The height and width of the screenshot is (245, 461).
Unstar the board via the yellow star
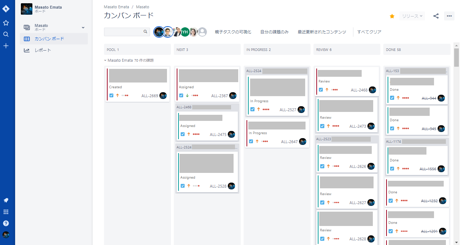pyautogui.click(x=392, y=16)
